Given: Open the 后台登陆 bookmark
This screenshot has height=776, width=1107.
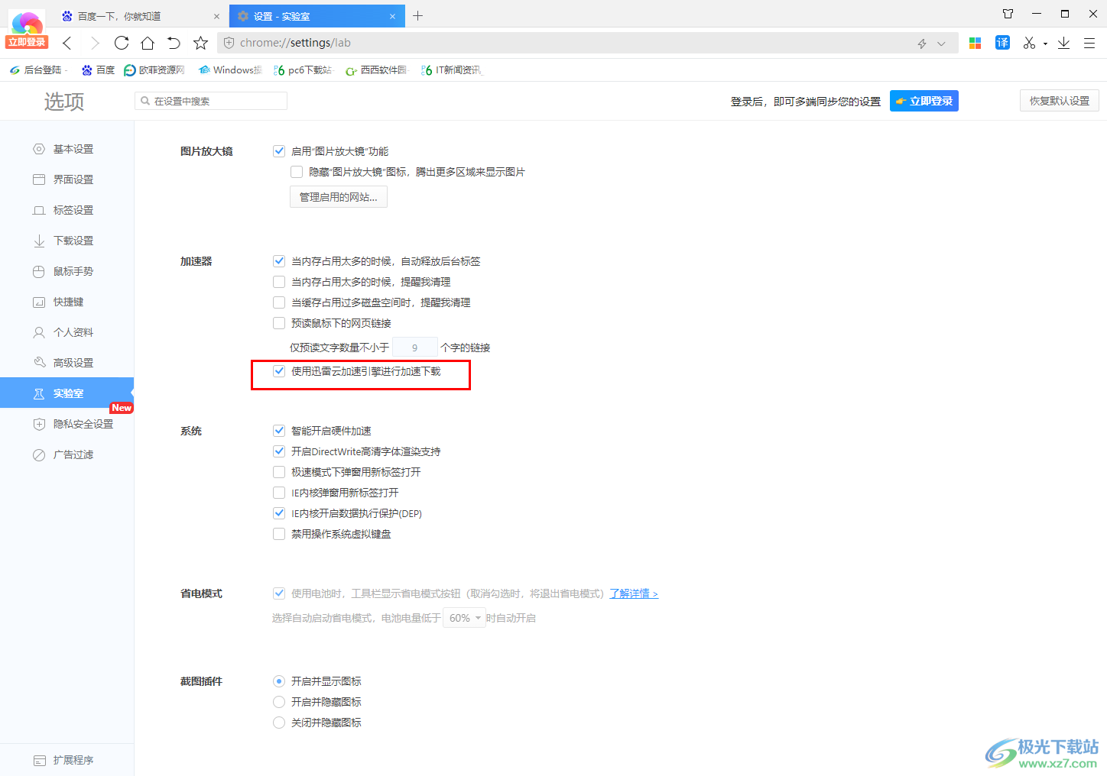Looking at the screenshot, I should pyautogui.click(x=37, y=70).
